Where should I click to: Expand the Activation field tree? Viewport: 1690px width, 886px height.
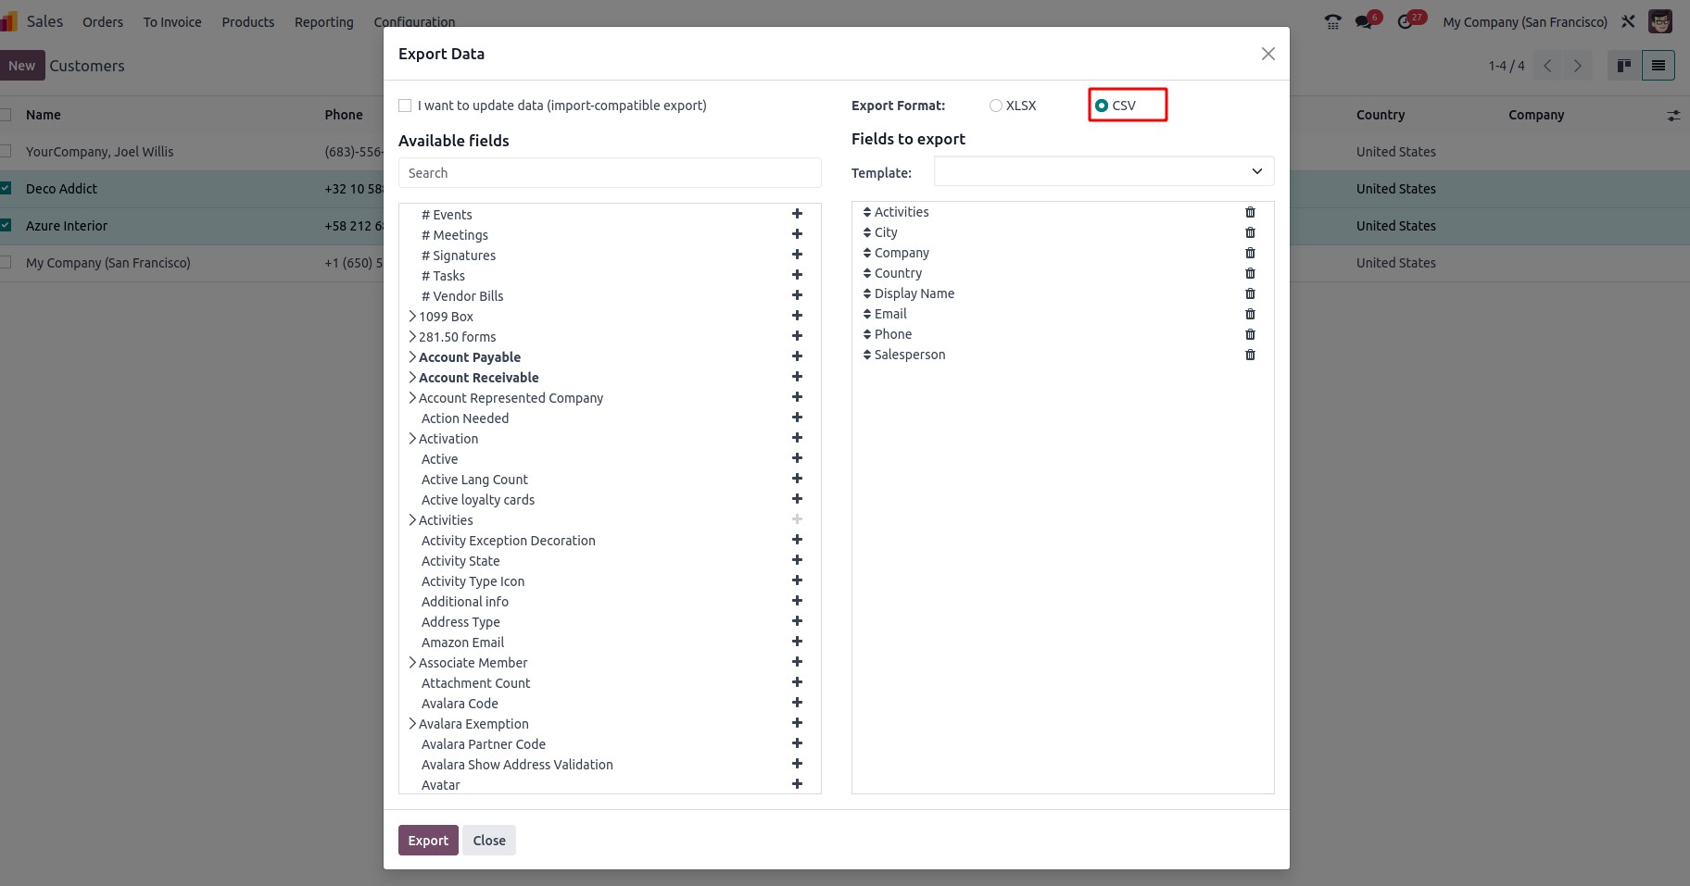(412, 438)
